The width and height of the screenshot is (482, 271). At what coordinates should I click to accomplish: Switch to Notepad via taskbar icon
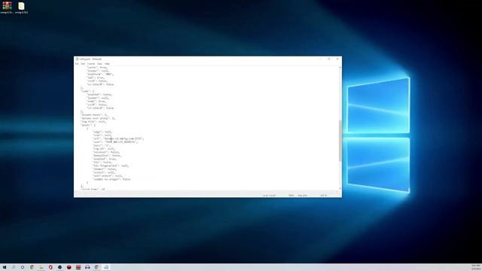click(106, 267)
